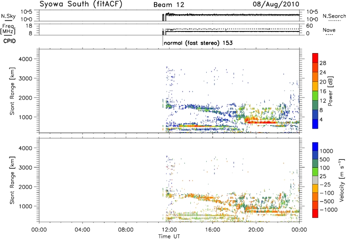Click the '12' label on the Power colorbar
The height and width of the screenshot is (239, 346).
point(323,101)
